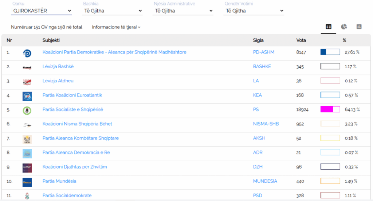Open Lëvizja Bashkë link
This screenshot has width=373, height=201.
[x=58, y=66]
